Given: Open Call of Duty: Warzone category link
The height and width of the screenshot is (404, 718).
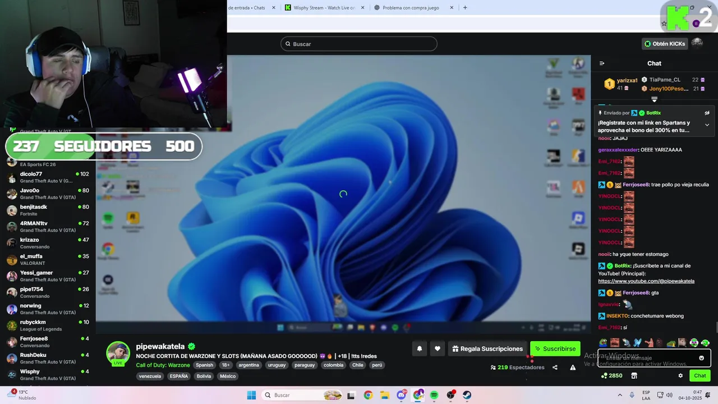Looking at the screenshot, I should pos(163,365).
